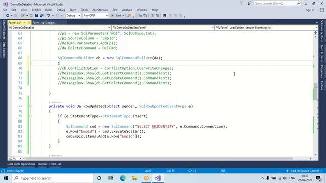Open the Output panel tab
The width and height of the screenshot is (326, 183).
[x=42, y=164]
